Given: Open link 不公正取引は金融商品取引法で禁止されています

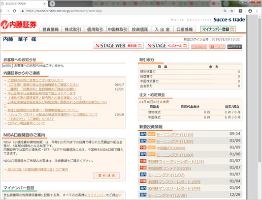Looking at the screenshot, I should 42,93.
